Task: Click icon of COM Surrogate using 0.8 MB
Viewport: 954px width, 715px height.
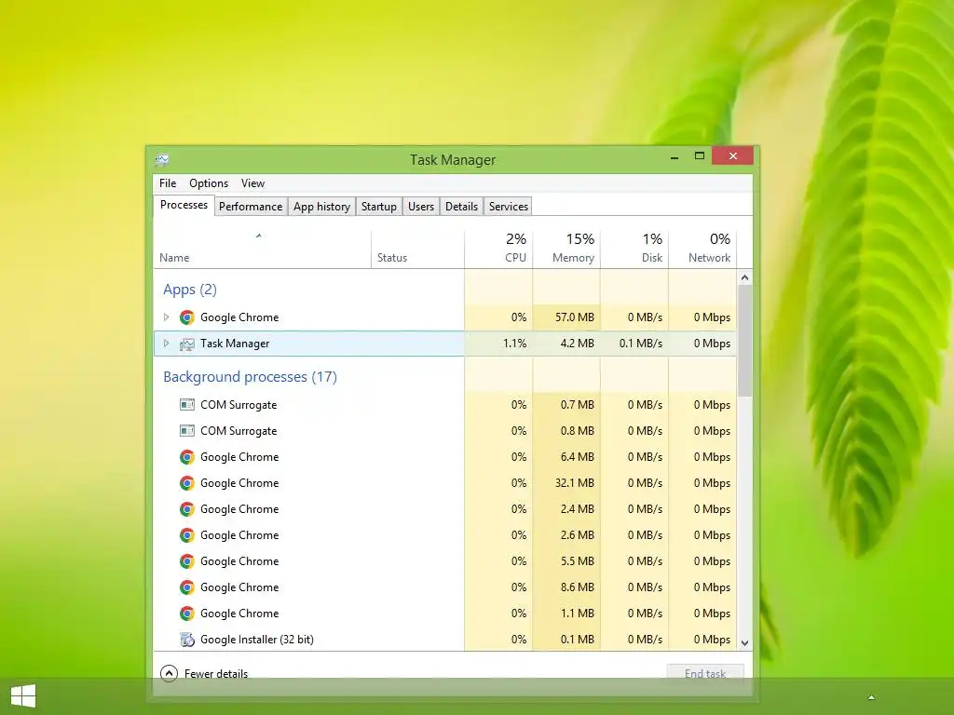Action: (x=186, y=431)
